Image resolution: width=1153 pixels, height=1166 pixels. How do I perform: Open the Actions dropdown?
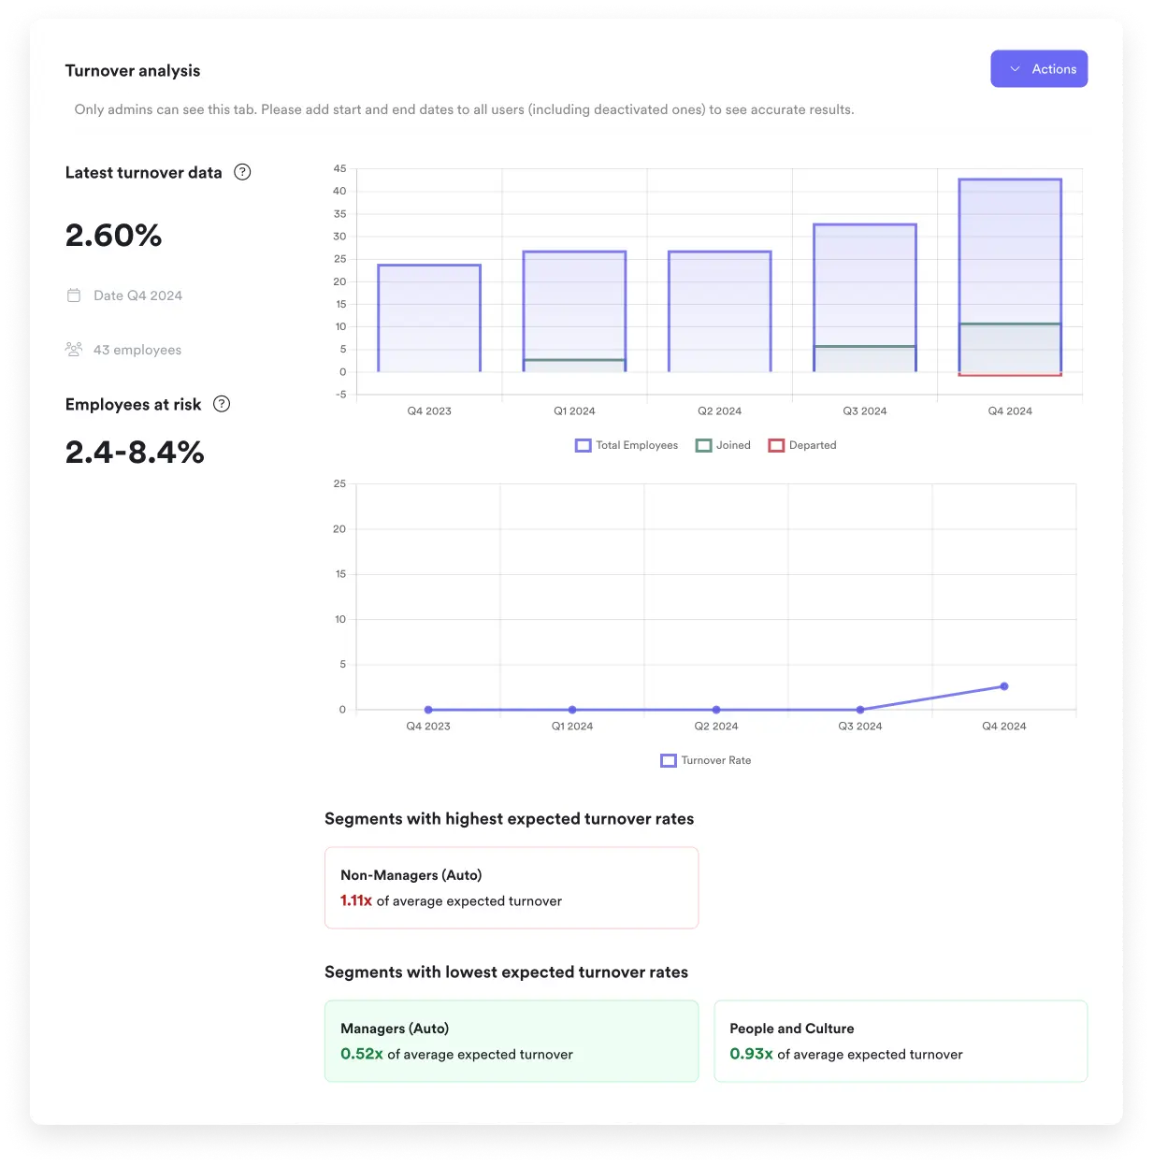[1039, 68]
